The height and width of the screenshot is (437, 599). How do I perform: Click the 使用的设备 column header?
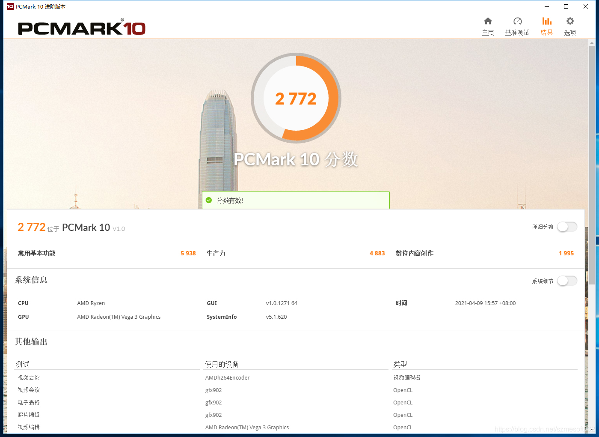222,364
